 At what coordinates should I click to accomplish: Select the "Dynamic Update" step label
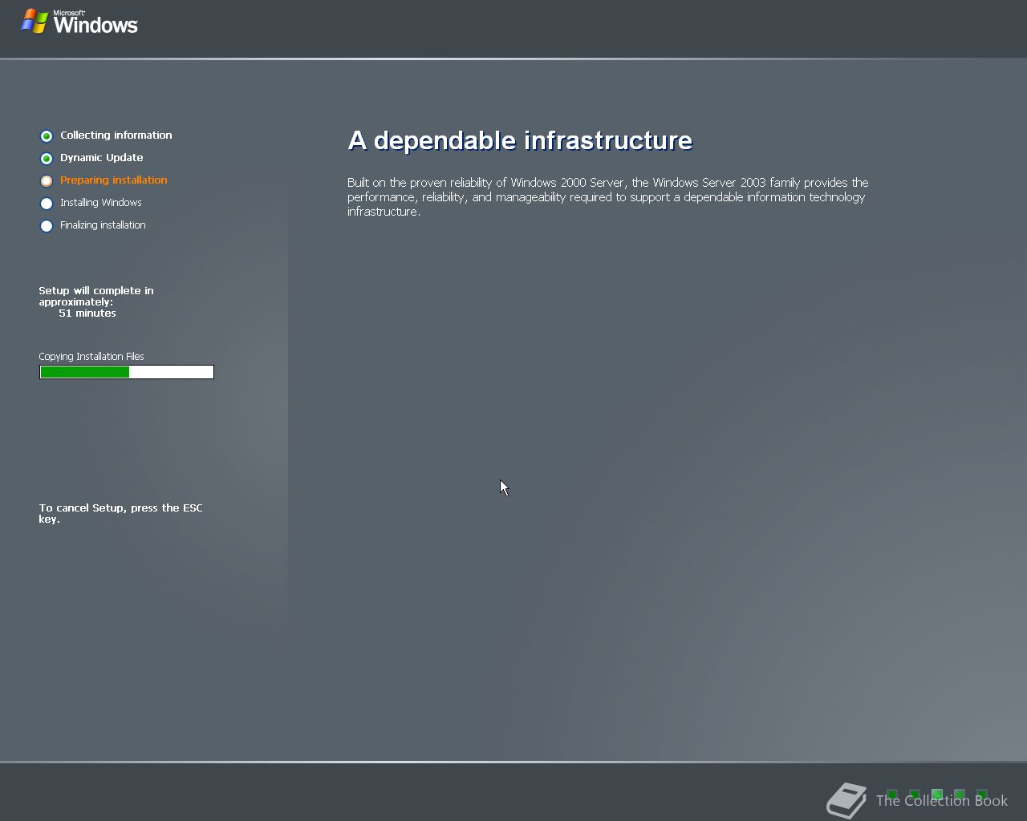tap(102, 158)
